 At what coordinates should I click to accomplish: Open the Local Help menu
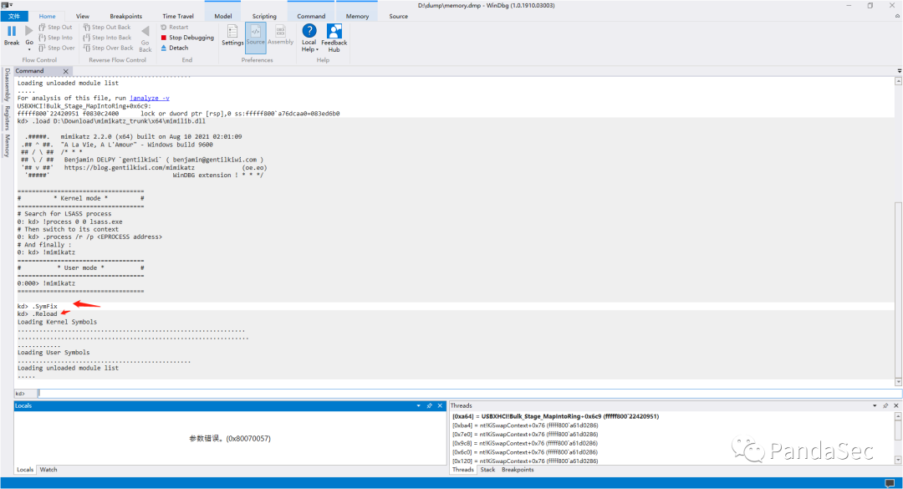coord(309,38)
